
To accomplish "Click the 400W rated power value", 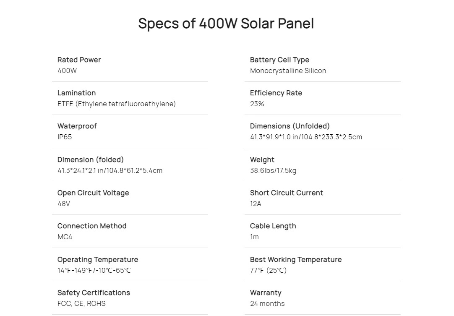I will [67, 71].
